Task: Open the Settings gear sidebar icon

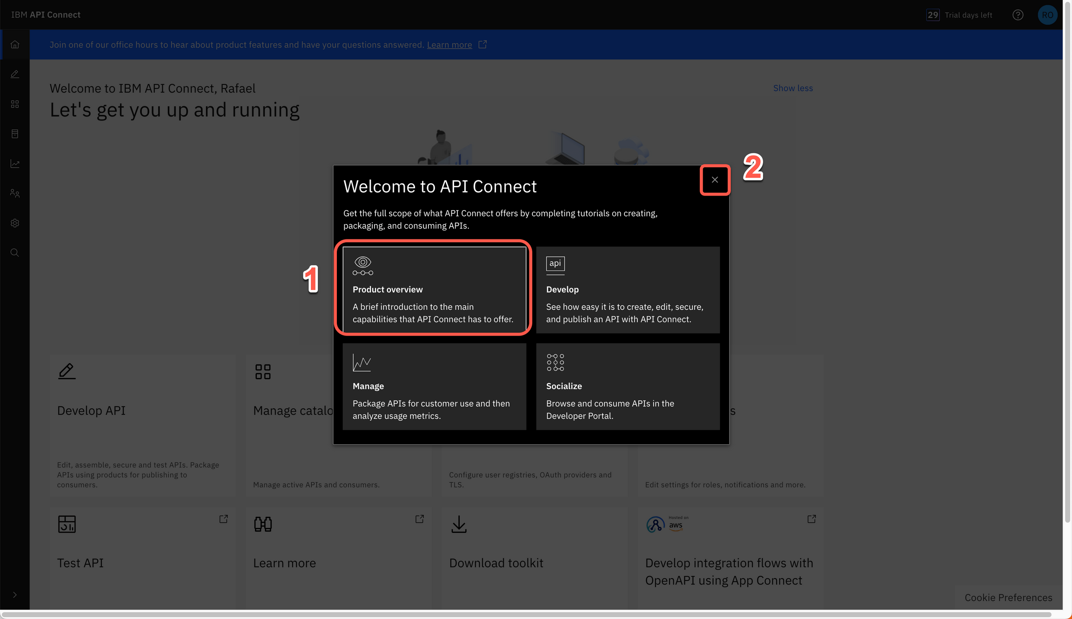Action: (x=15, y=223)
